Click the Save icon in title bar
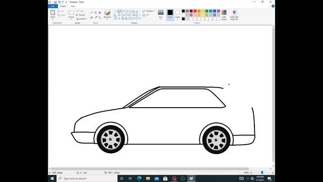This screenshot has width=323, height=182. (x=55, y=2)
